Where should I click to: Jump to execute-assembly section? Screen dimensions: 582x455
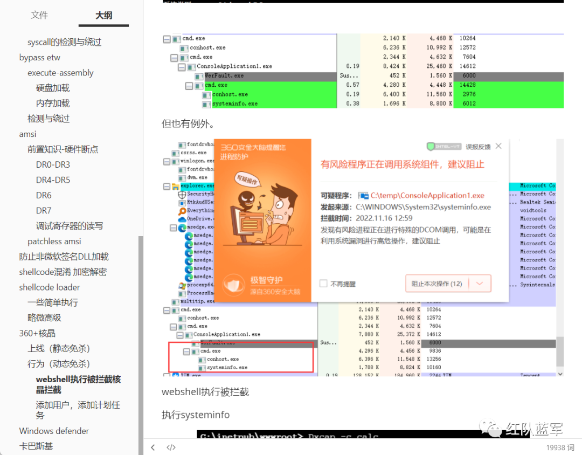tap(60, 73)
